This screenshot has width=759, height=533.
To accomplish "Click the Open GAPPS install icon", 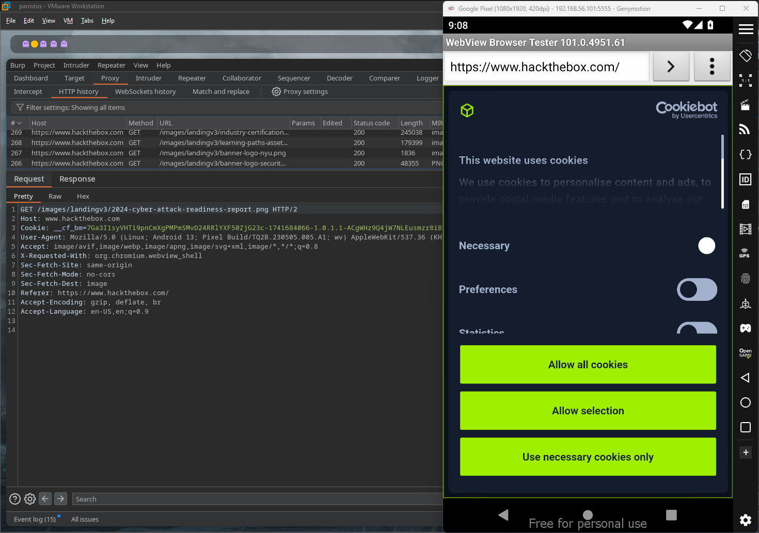I will (x=746, y=353).
